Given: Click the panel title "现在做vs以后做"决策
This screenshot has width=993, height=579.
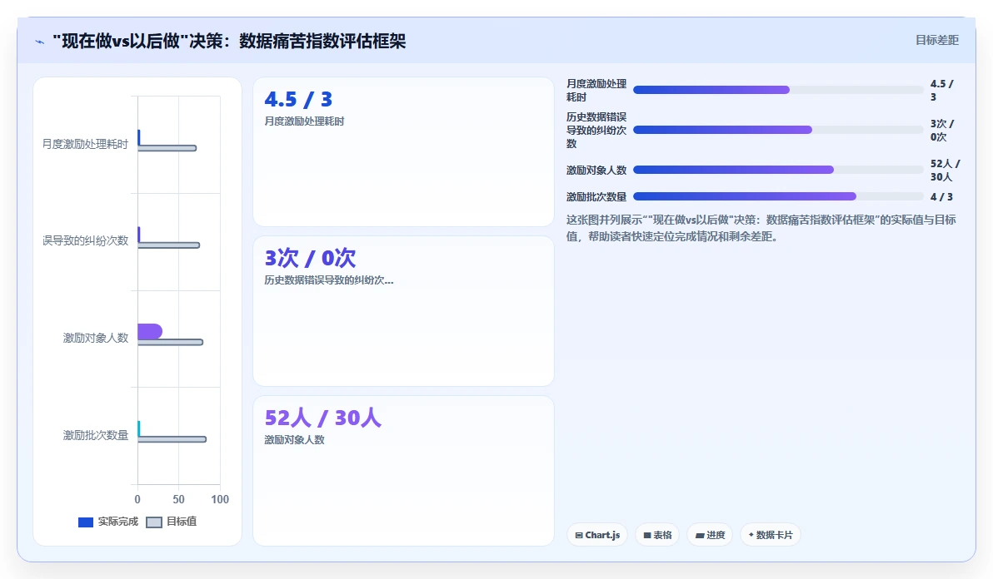Looking at the screenshot, I should point(229,41).
